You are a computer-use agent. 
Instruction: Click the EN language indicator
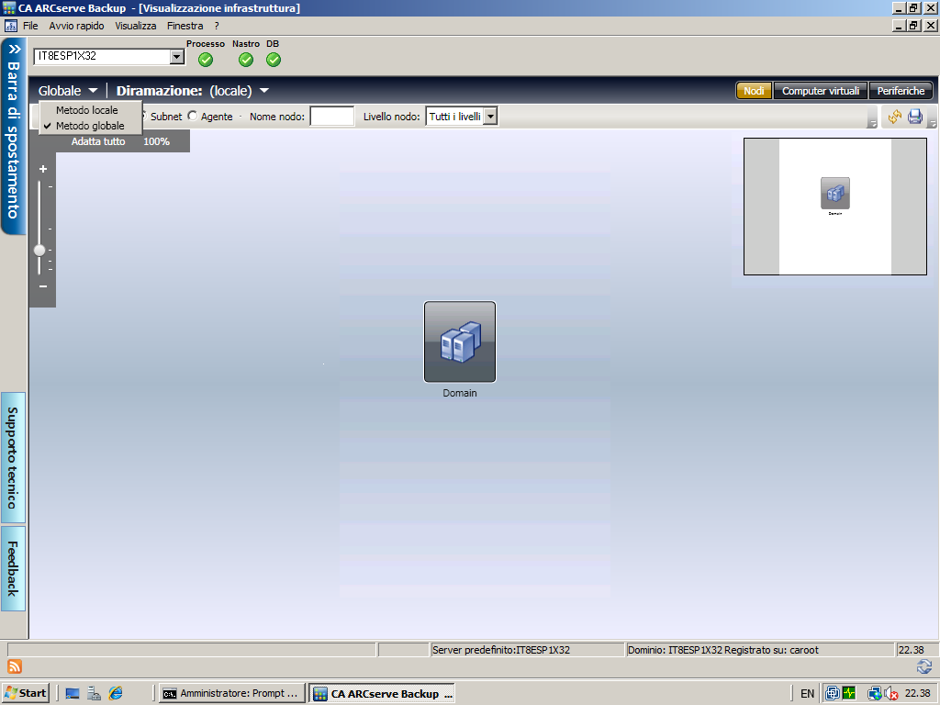pyautogui.click(x=808, y=694)
